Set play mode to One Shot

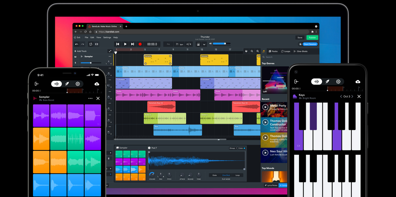226,175
